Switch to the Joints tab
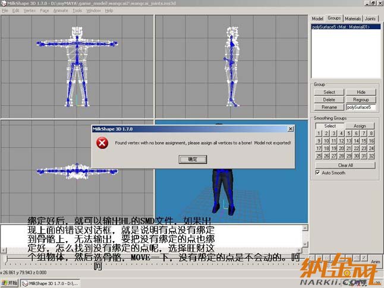Viewport: 384px width, 288px height. pyautogui.click(x=370, y=18)
